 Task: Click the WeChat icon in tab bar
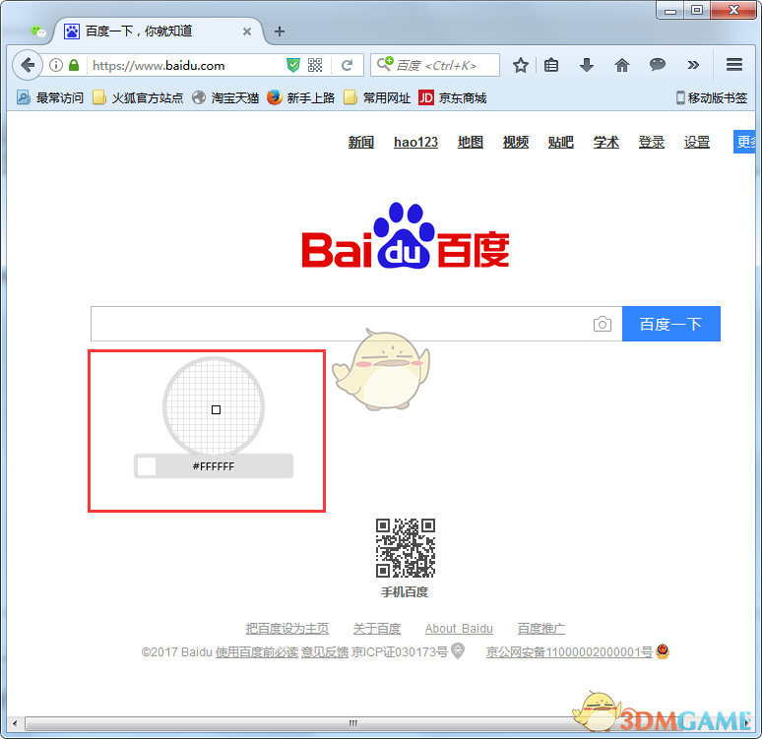coord(38,31)
